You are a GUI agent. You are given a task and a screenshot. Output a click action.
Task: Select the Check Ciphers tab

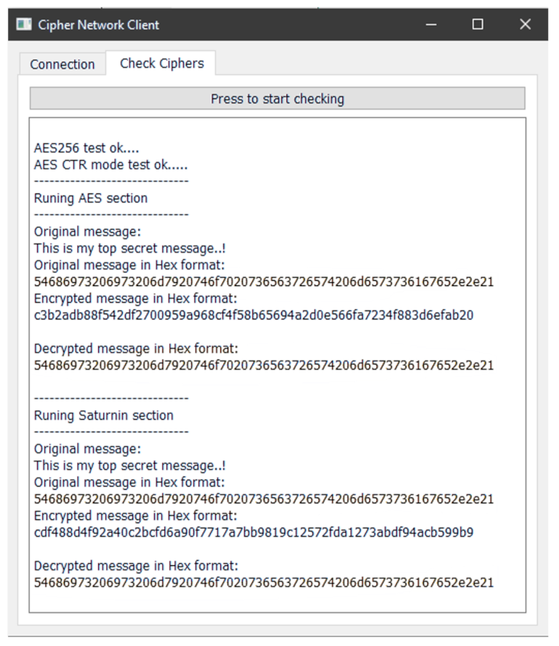click(161, 63)
